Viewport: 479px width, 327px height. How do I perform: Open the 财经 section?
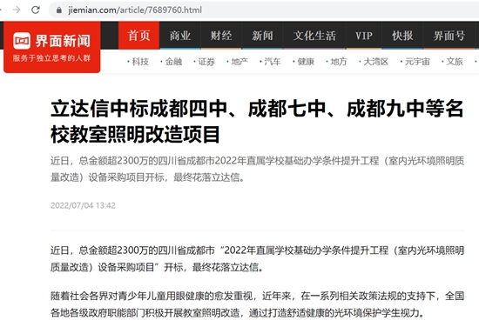pyautogui.click(x=221, y=36)
